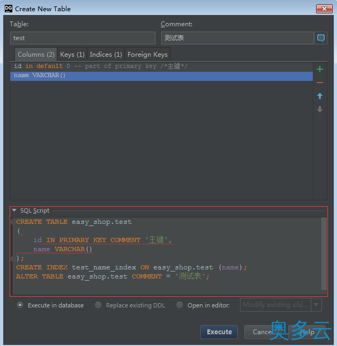The width and height of the screenshot is (337, 346).
Task: Select the id in default 0 column row
Action: (x=161, y=66)
